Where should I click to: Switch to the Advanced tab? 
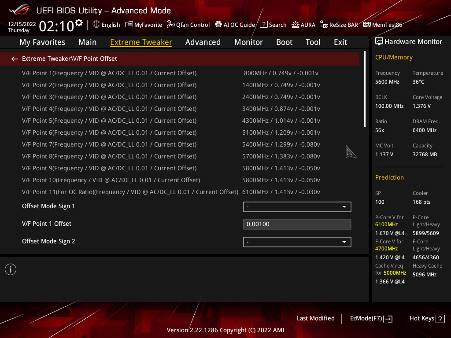tap(203, 42)
